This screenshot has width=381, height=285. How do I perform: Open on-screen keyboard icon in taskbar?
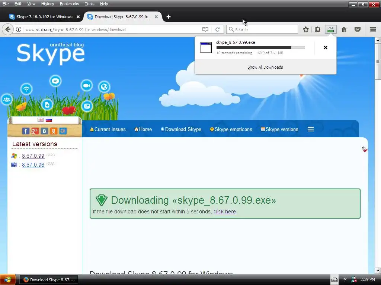tap(334, 280)
